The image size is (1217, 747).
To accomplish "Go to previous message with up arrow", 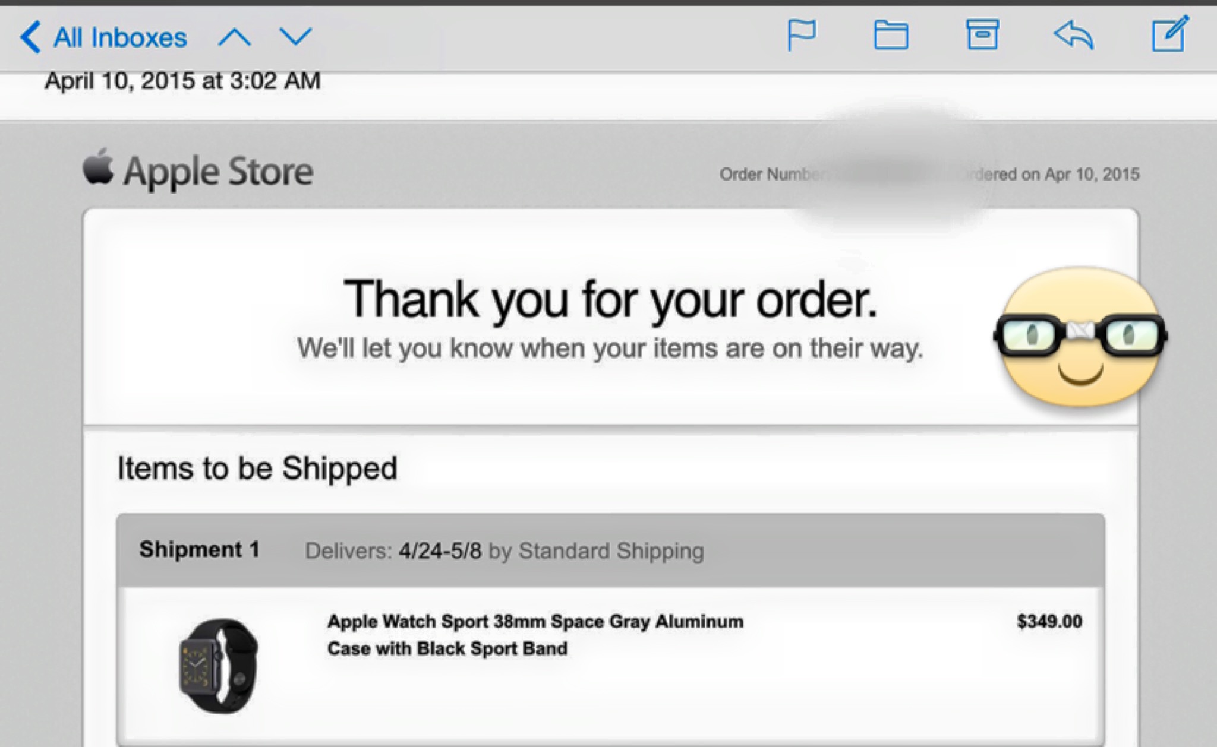I will (234, 37).
